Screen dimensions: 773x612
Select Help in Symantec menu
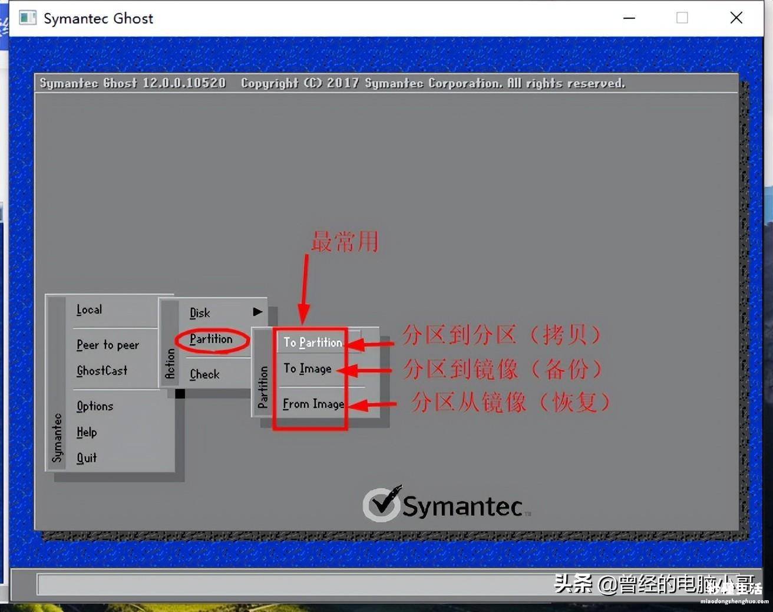[87, 432]
